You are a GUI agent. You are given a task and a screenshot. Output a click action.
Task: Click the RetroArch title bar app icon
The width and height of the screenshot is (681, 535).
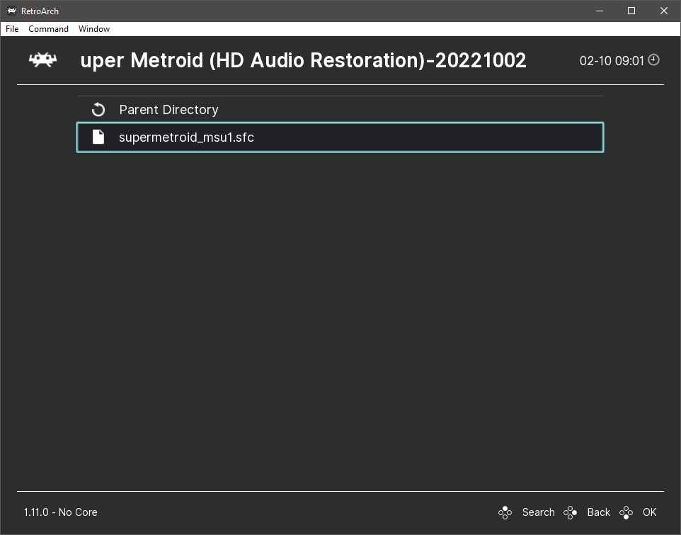[11, 11]
